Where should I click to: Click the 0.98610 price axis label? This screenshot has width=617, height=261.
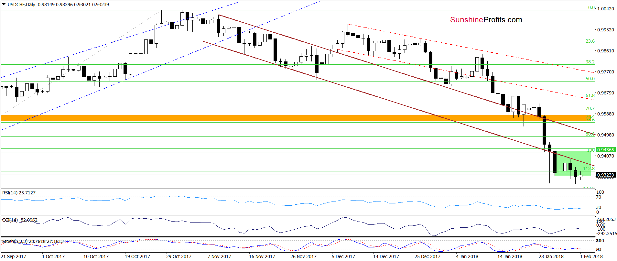tap(605, 51)
